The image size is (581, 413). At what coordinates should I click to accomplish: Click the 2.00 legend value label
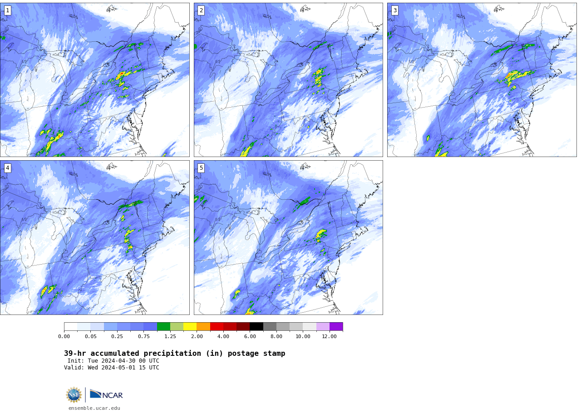[x=197, y=337]
